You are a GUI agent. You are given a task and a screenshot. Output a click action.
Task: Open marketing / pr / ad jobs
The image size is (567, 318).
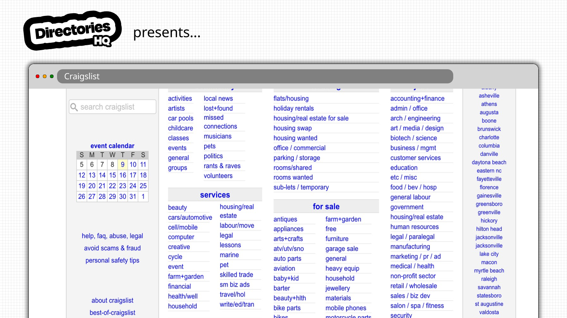click(416, 257)
